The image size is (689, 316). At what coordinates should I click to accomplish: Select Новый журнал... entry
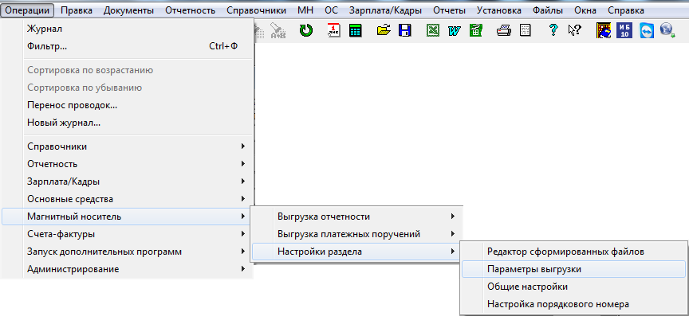pos(128,123)
